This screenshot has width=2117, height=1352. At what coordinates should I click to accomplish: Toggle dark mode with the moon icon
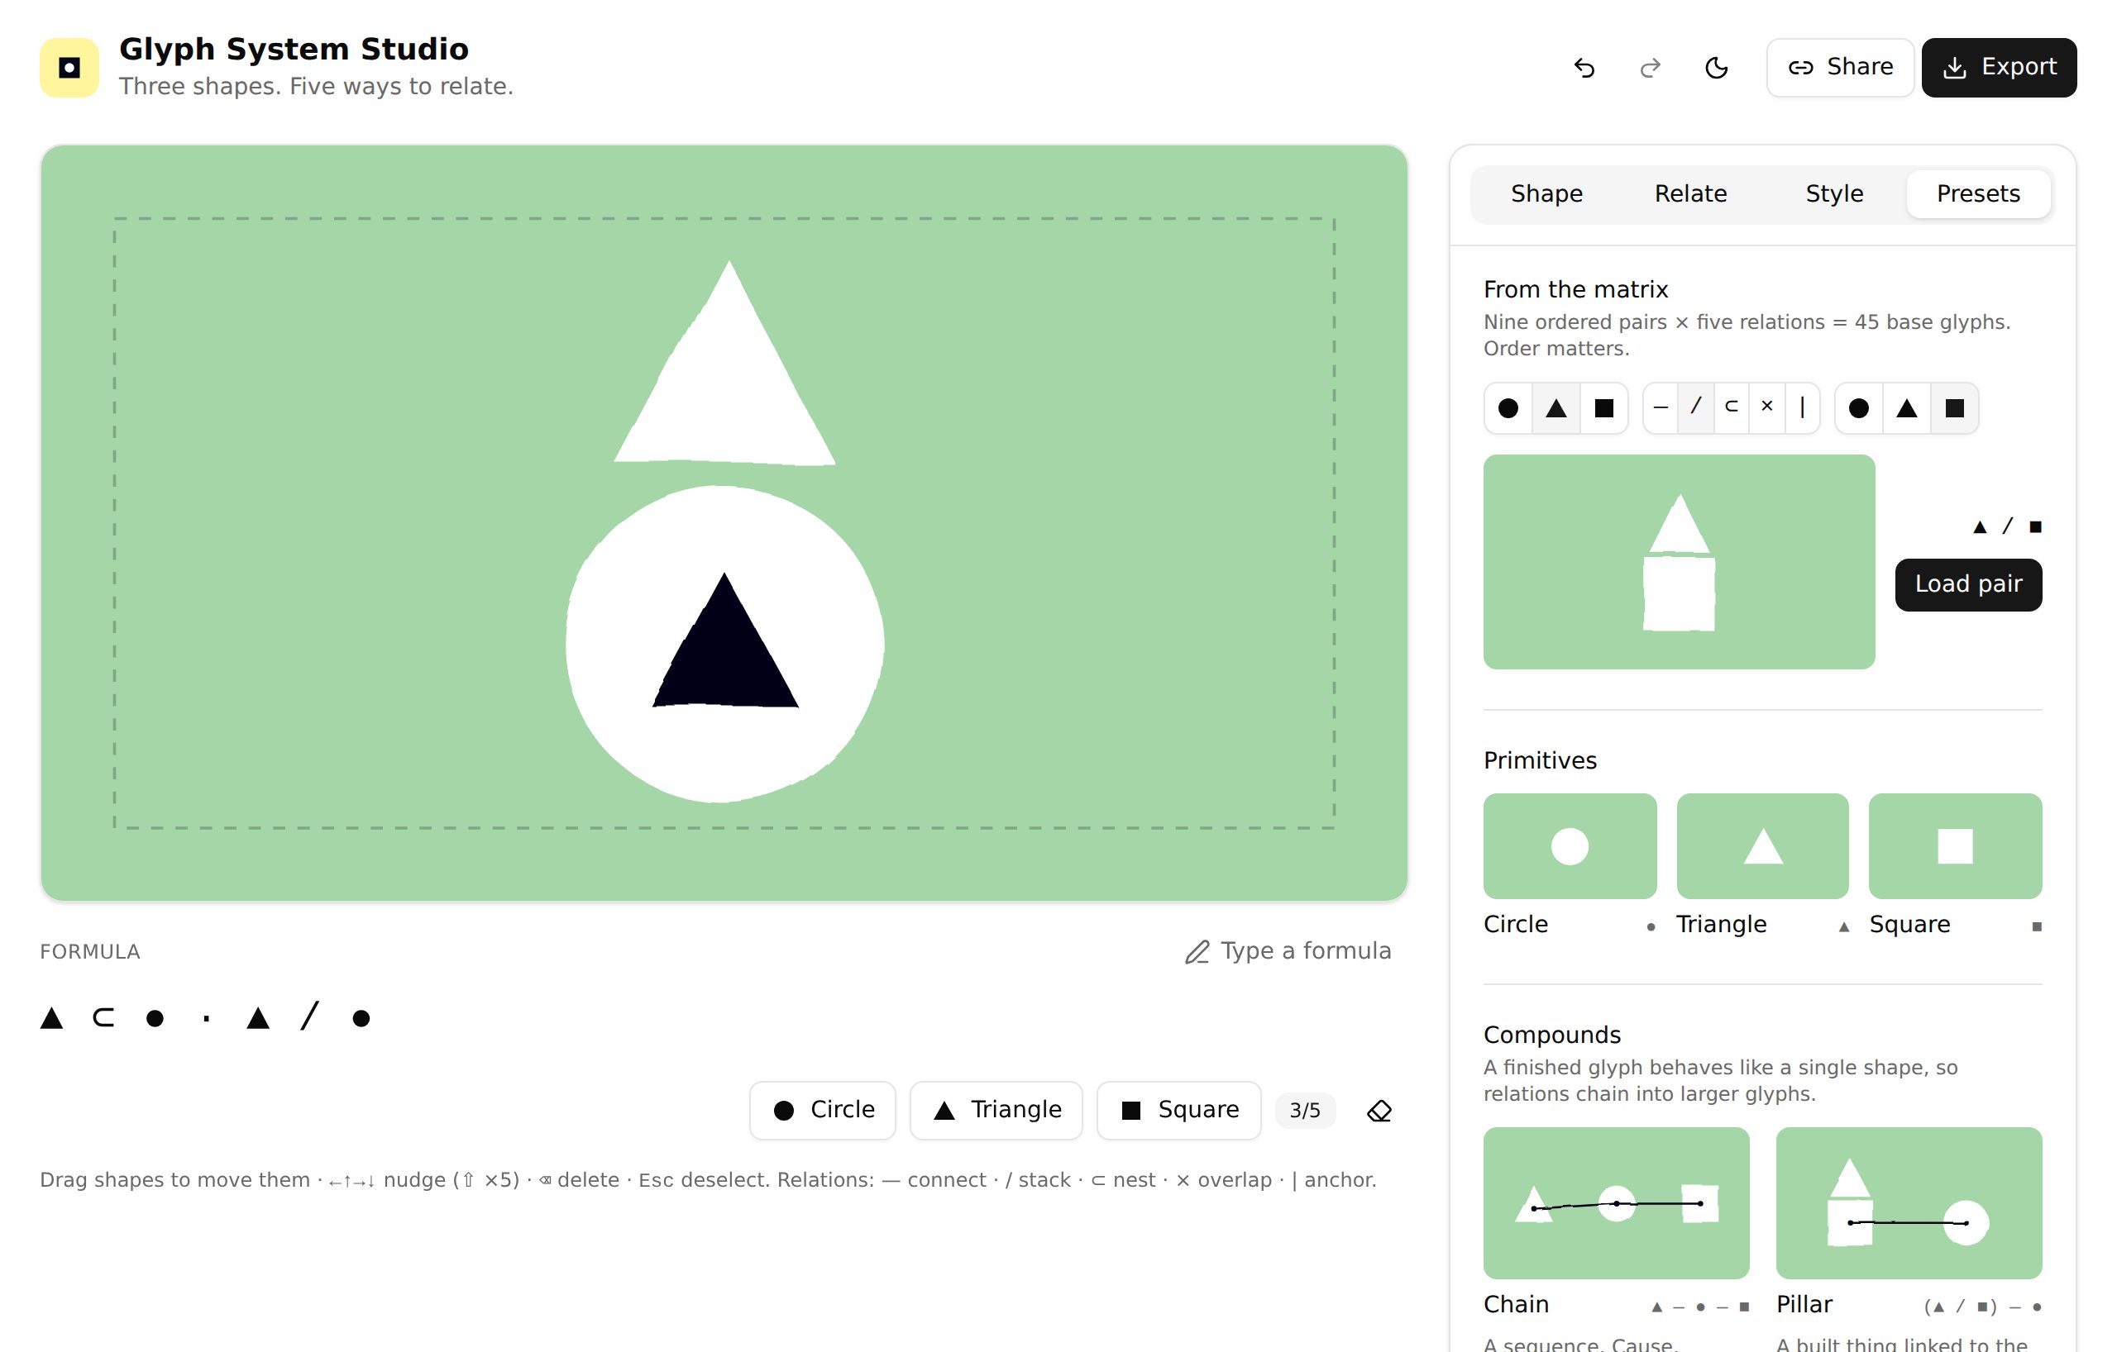pos(1716,68)
